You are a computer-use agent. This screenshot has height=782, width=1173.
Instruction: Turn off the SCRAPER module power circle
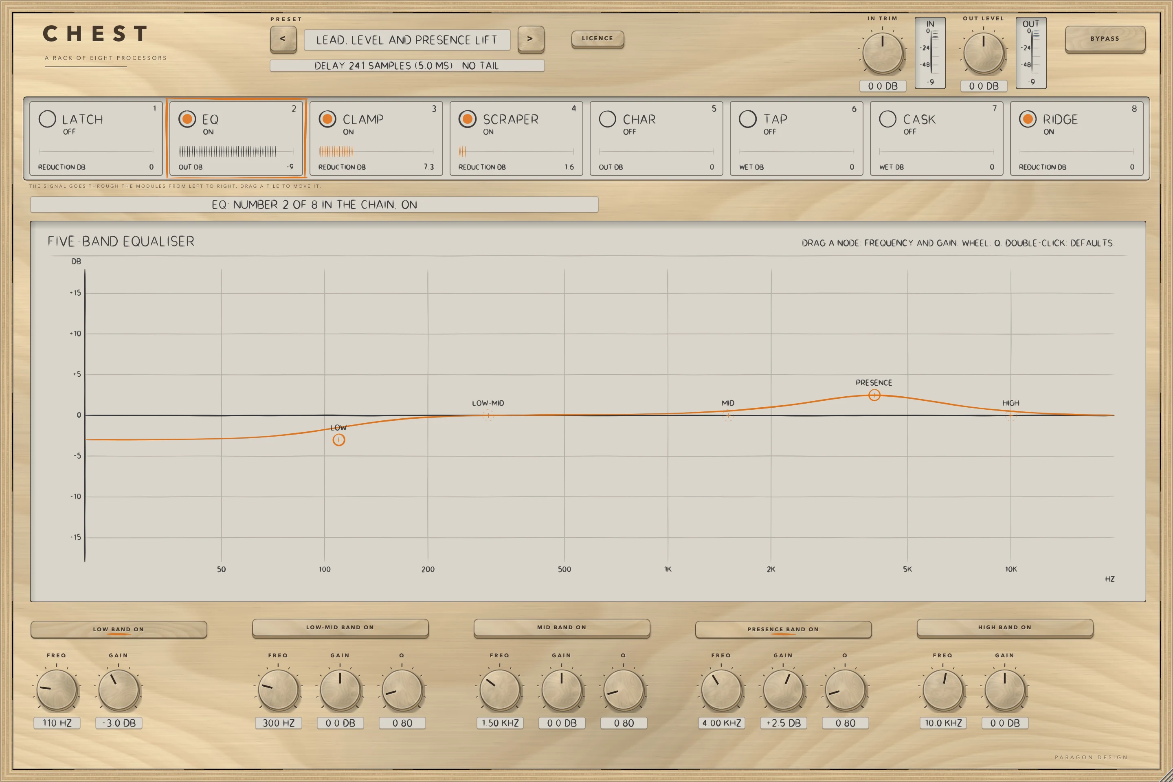coord(467,119)
